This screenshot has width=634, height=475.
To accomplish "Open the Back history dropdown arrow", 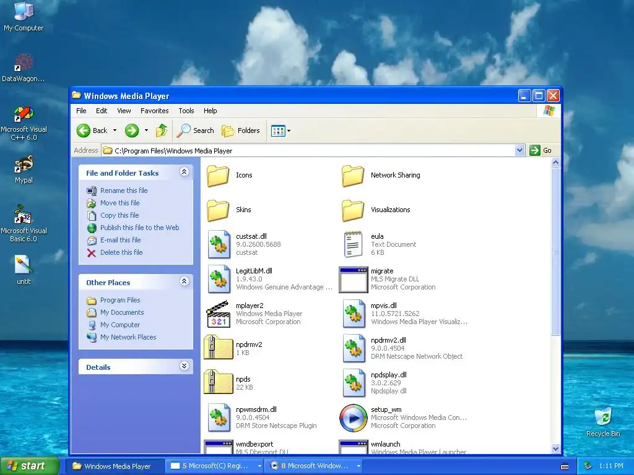I will click(x=115, y=131).
